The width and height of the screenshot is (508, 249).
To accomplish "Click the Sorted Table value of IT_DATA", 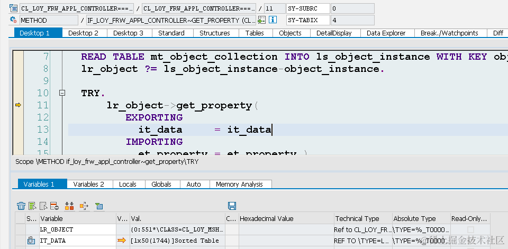I will click(x=177, y=241).
